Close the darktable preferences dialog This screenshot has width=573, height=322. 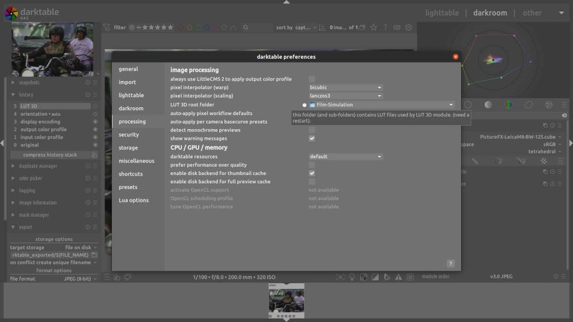click(455, 56)
